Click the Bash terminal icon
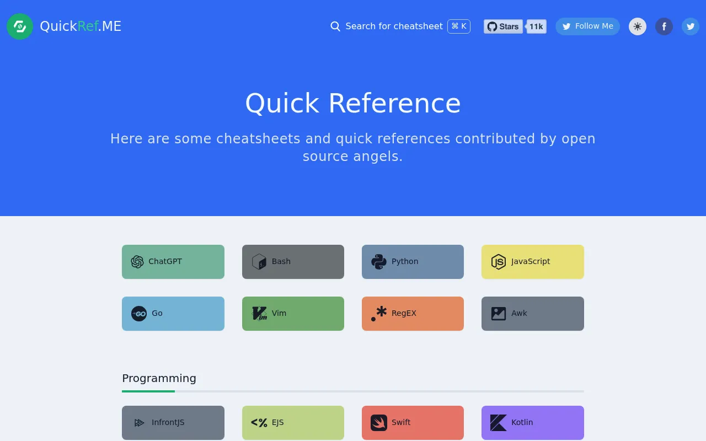706x441 pixels. point(259,262)
